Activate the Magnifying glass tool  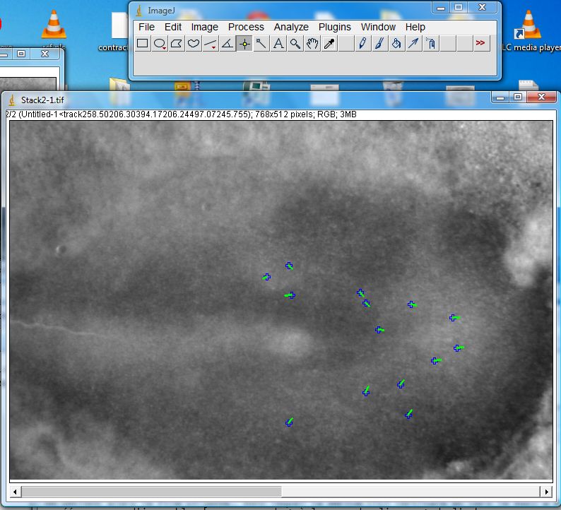point(295,44)
